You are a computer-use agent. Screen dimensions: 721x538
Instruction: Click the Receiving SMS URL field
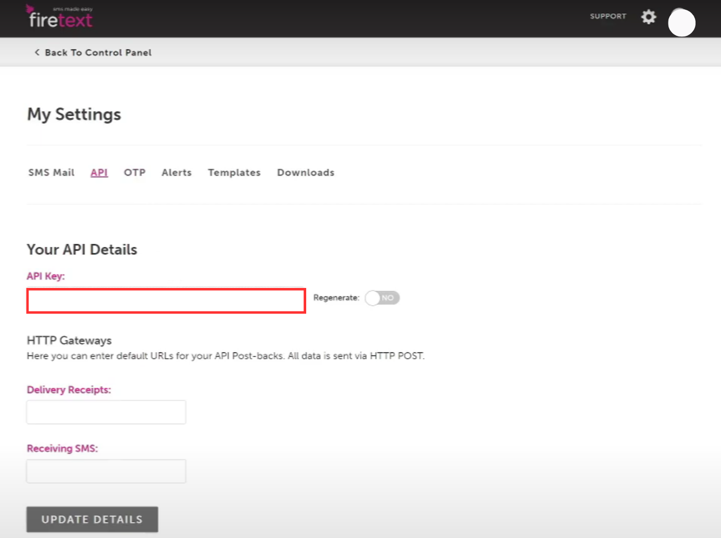click(x=106, y=470)
